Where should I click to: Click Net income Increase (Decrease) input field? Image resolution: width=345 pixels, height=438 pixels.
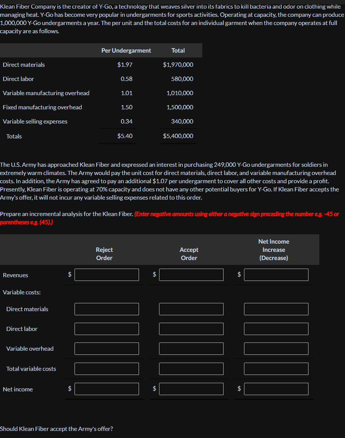click(x=276, y=389)
